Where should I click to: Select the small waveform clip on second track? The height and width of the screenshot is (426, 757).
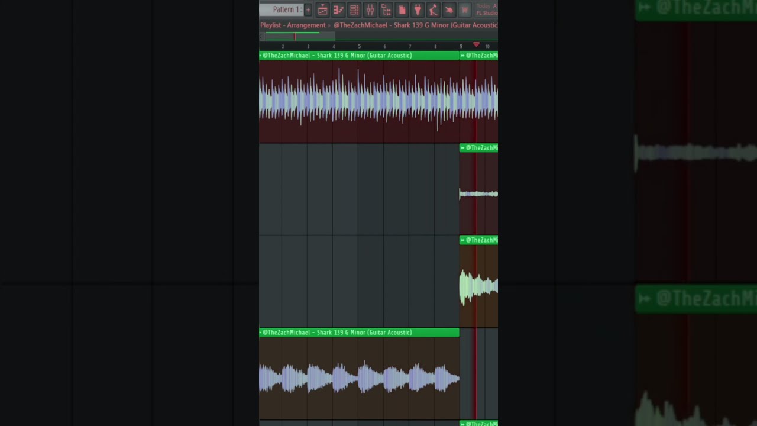tap(478, 193)
